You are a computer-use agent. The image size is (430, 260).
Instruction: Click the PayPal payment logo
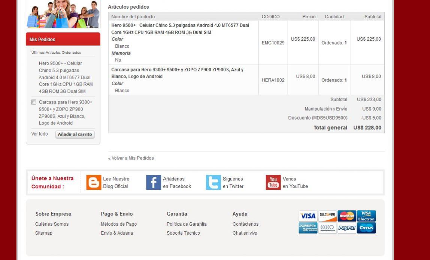point(347,228)
